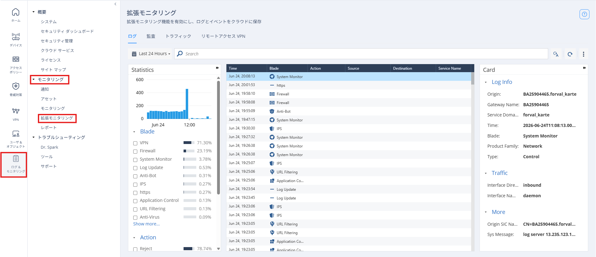This screenshot has width=596, height=257.
Task: Check the Firewall blade filter
Action: point(135,151)
